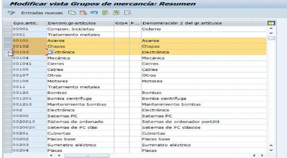287x158 pixels.
Task: Click code cell 001041
Action: point(29,64)
